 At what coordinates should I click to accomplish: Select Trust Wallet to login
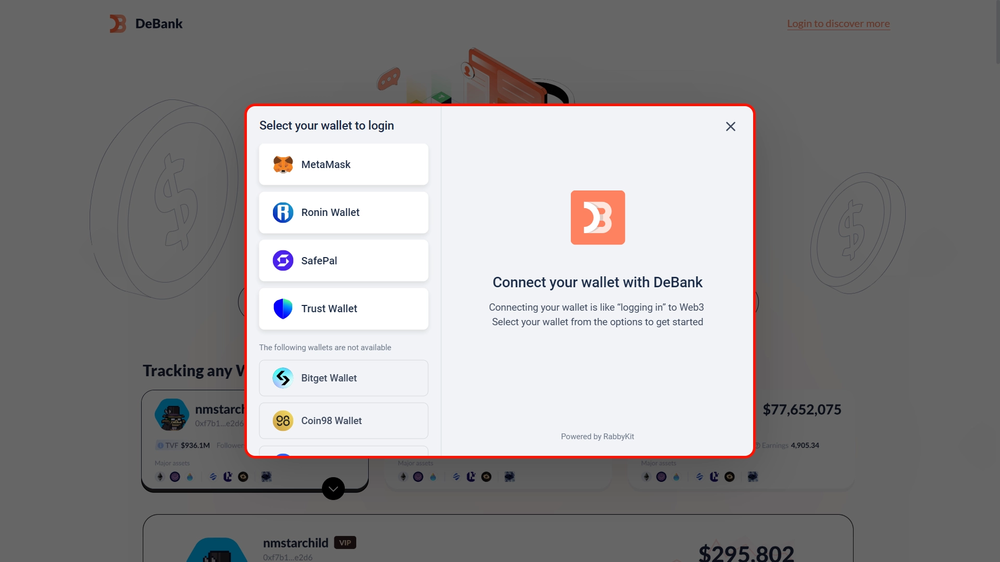click(x=343, y=308)
